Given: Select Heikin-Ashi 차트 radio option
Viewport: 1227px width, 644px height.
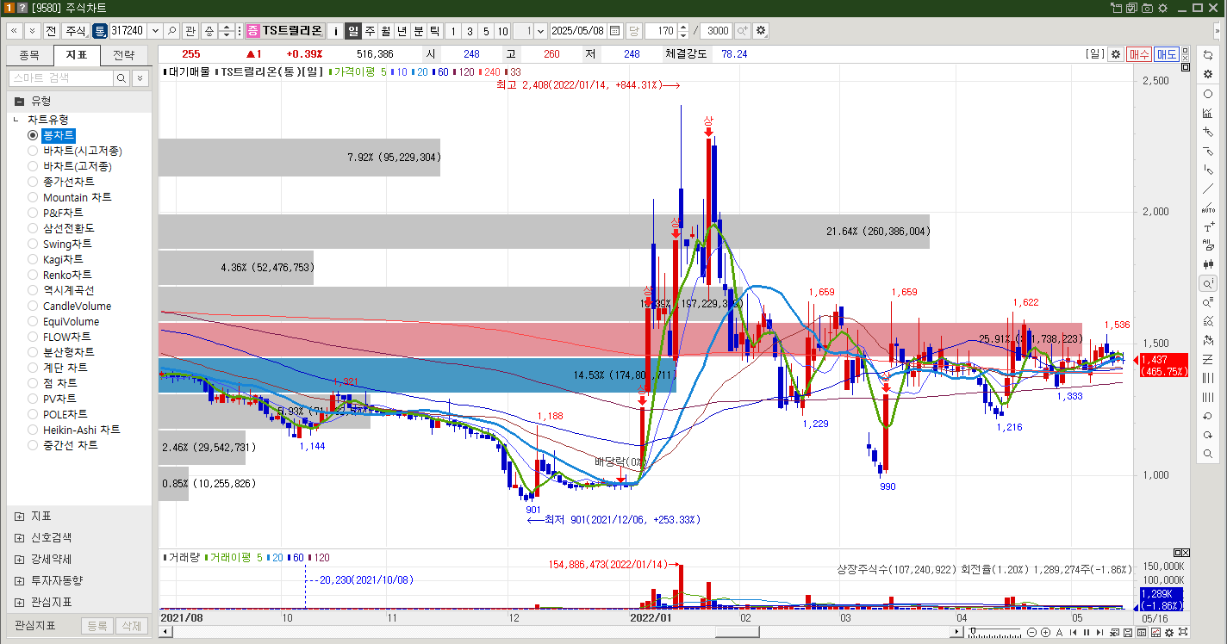Looking at the screenshot, I should (x=74, y=430).
